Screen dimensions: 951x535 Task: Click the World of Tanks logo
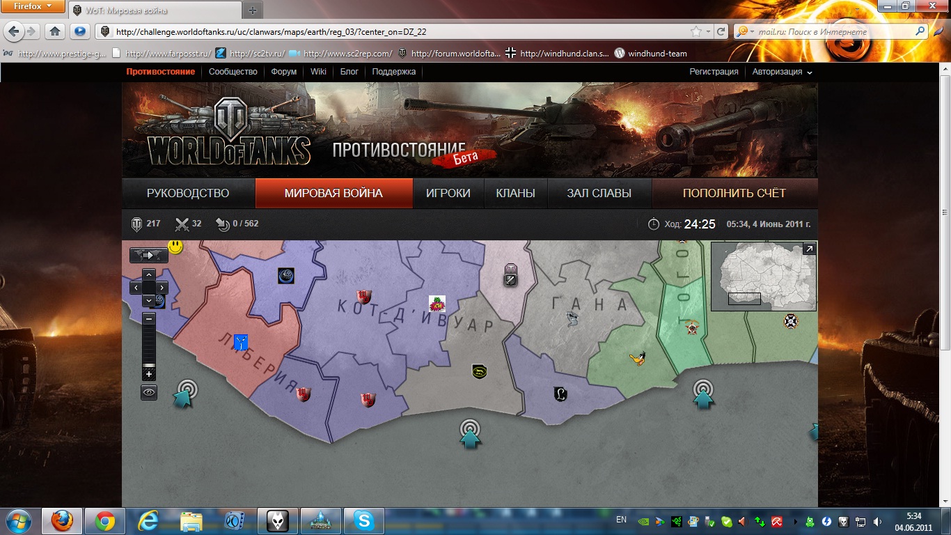click(228, 132)
